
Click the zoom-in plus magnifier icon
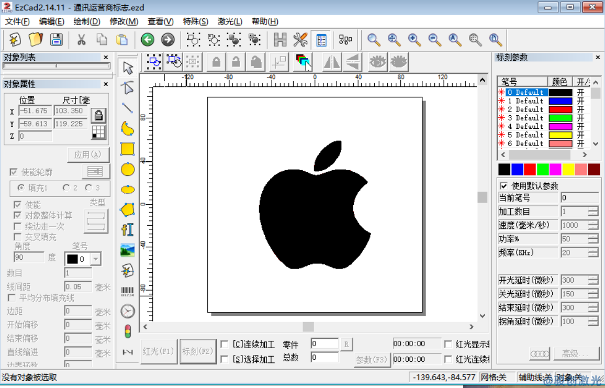coord(414,39)
